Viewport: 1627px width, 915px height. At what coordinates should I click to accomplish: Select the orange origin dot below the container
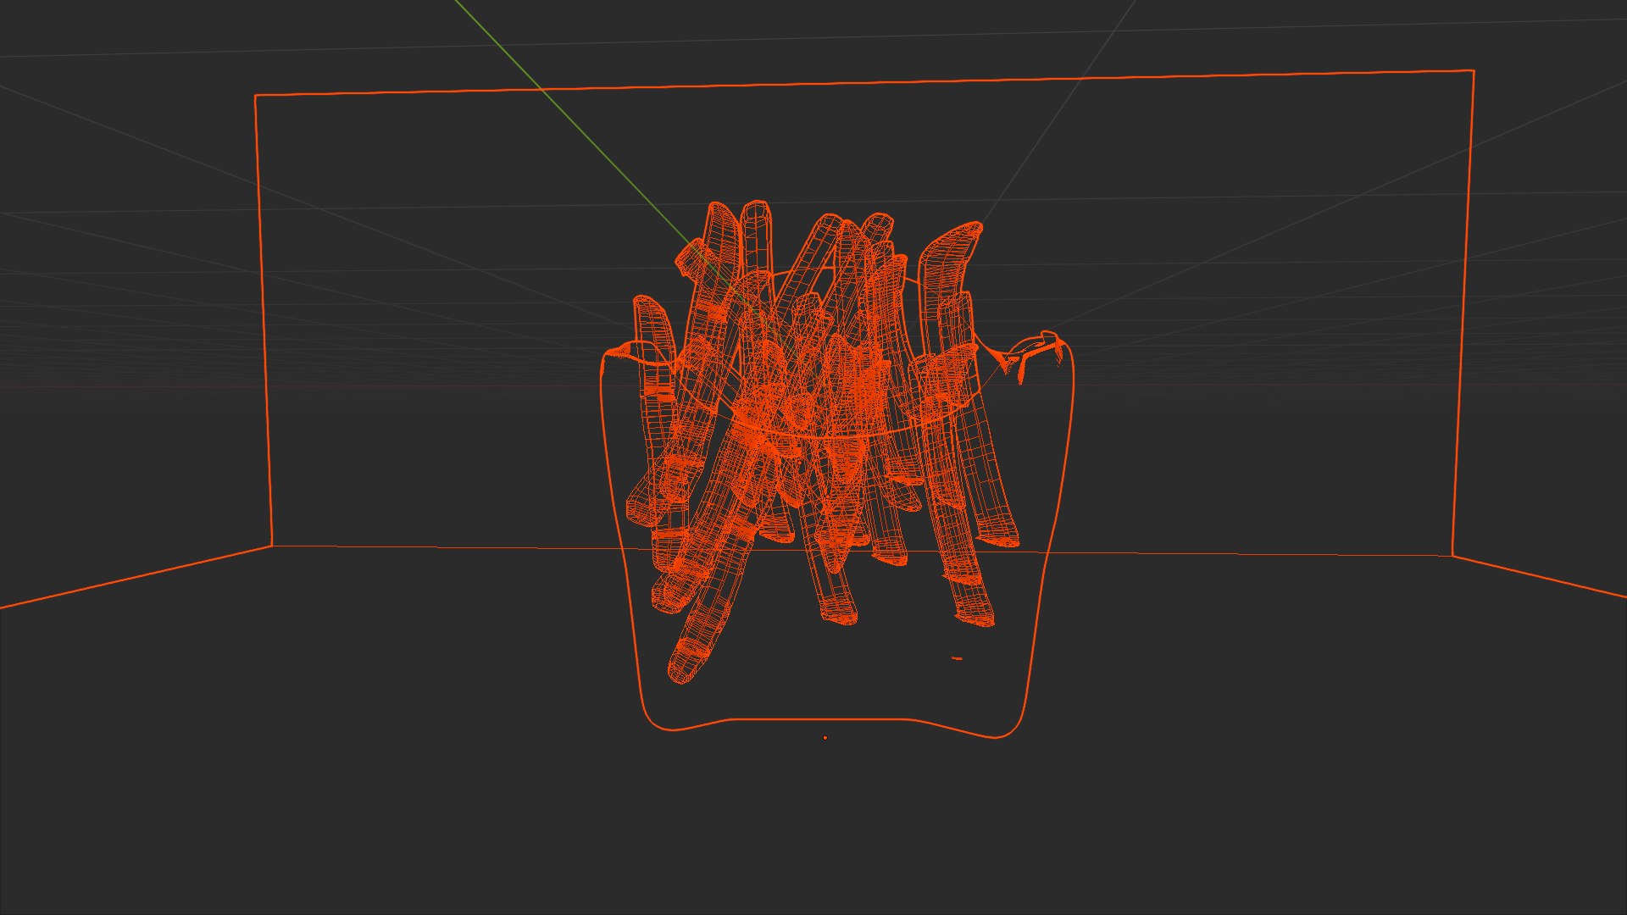(825, 738)
